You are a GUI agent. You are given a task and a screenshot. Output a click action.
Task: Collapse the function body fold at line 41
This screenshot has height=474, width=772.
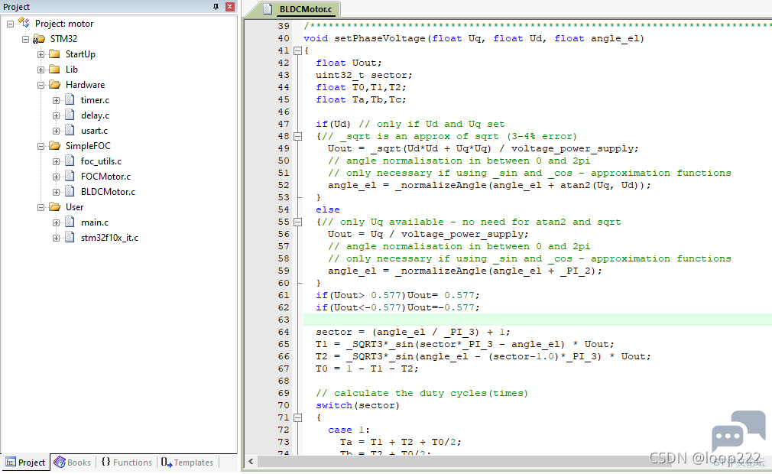(x=297, y=50)
